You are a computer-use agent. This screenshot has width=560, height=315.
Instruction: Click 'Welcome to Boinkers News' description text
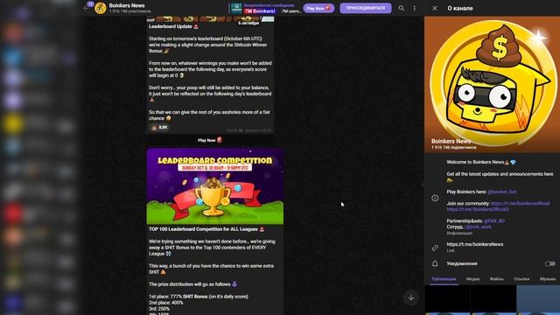click(475, 162)
